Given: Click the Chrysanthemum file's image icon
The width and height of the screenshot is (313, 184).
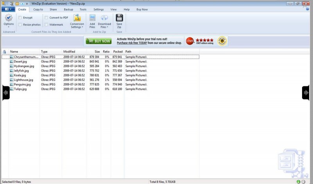Looking at the screenshot, I should 12,57.
